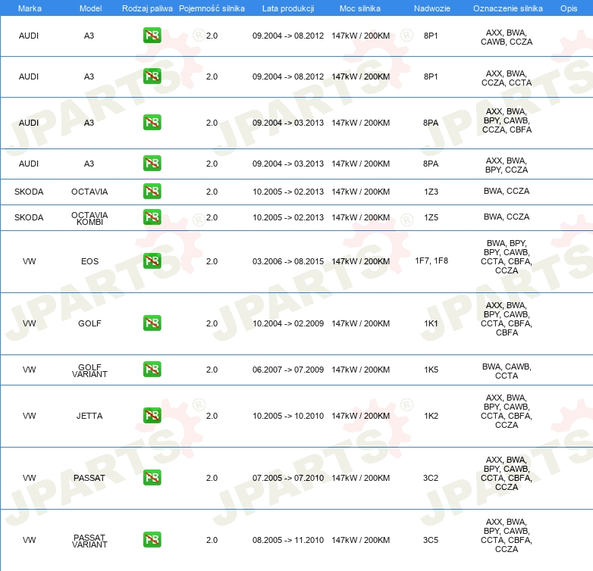
Task: Click the petrol fuel icon in the JETTA row
Action: click(x=152, y=416)
